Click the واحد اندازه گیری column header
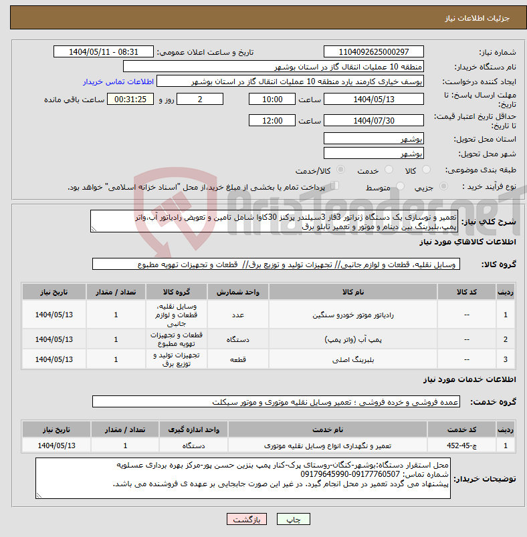 pos(194,429)
